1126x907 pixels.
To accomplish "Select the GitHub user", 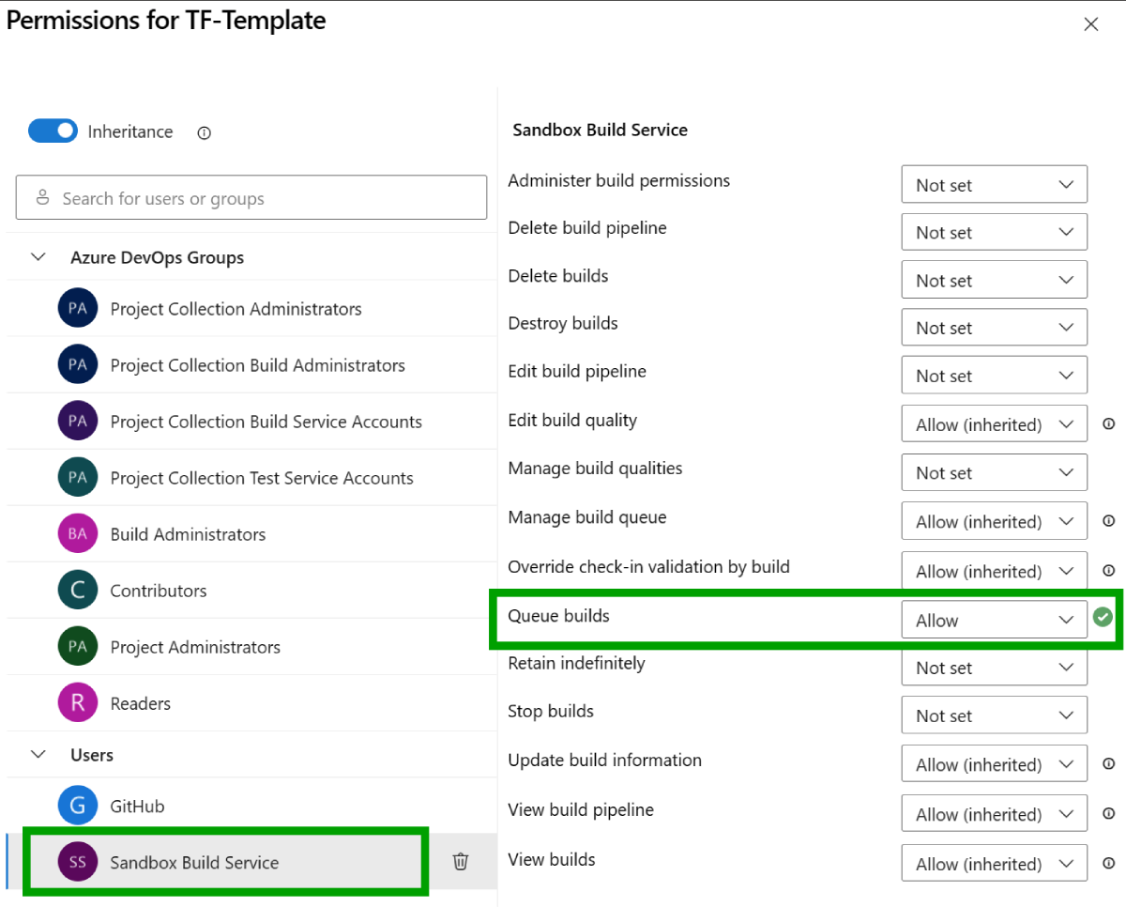I will pyautogui.click(x=251, y=806).
